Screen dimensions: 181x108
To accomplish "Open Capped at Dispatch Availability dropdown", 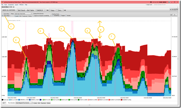I will 42,16.
